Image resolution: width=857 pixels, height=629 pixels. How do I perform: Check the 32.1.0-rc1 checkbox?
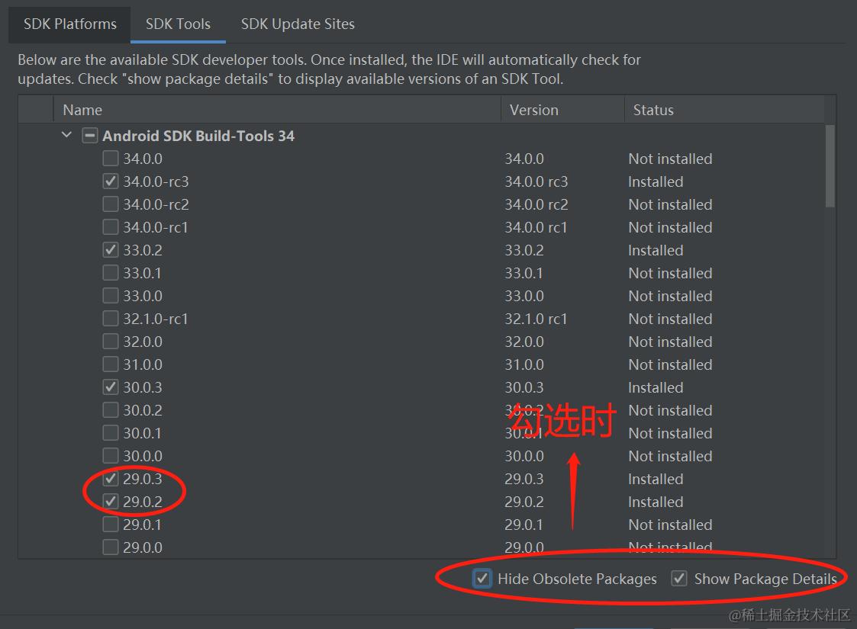111,319
